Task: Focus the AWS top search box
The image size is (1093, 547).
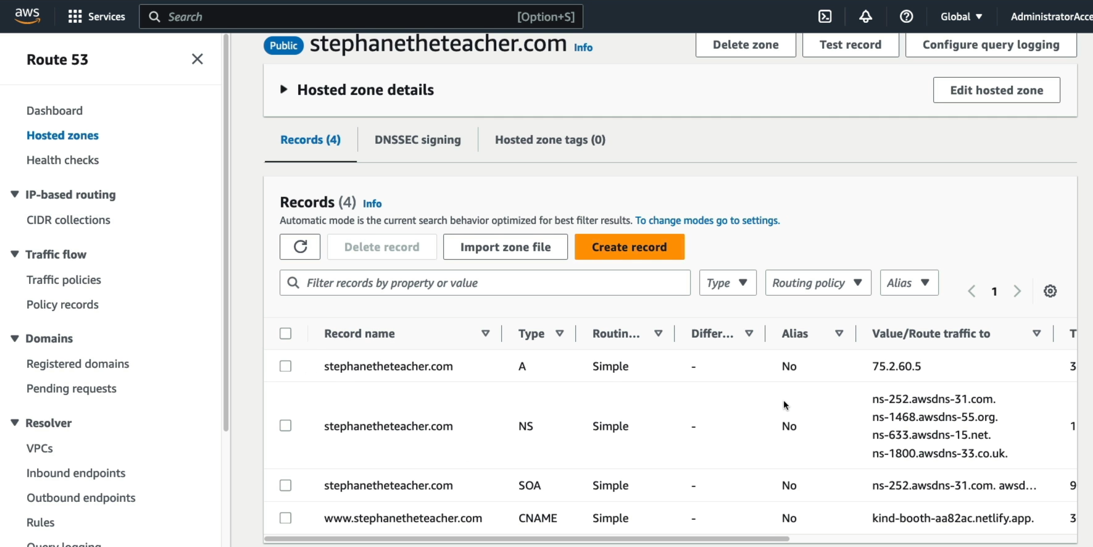Action: 361,17
